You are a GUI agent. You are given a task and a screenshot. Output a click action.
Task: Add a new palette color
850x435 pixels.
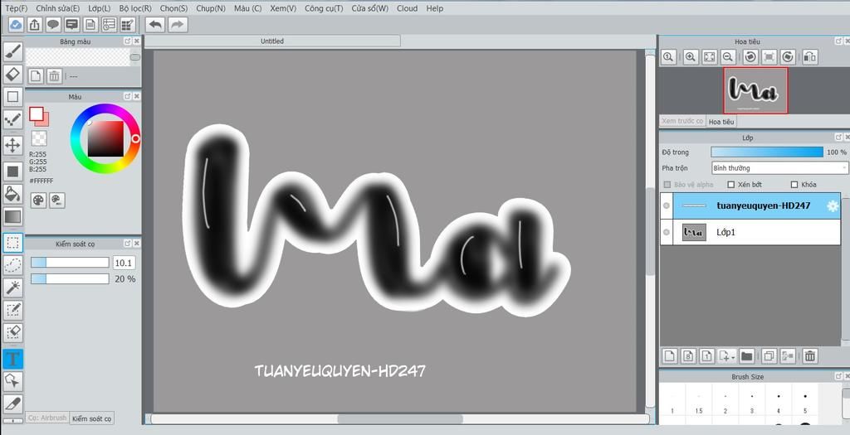(35, 76)
